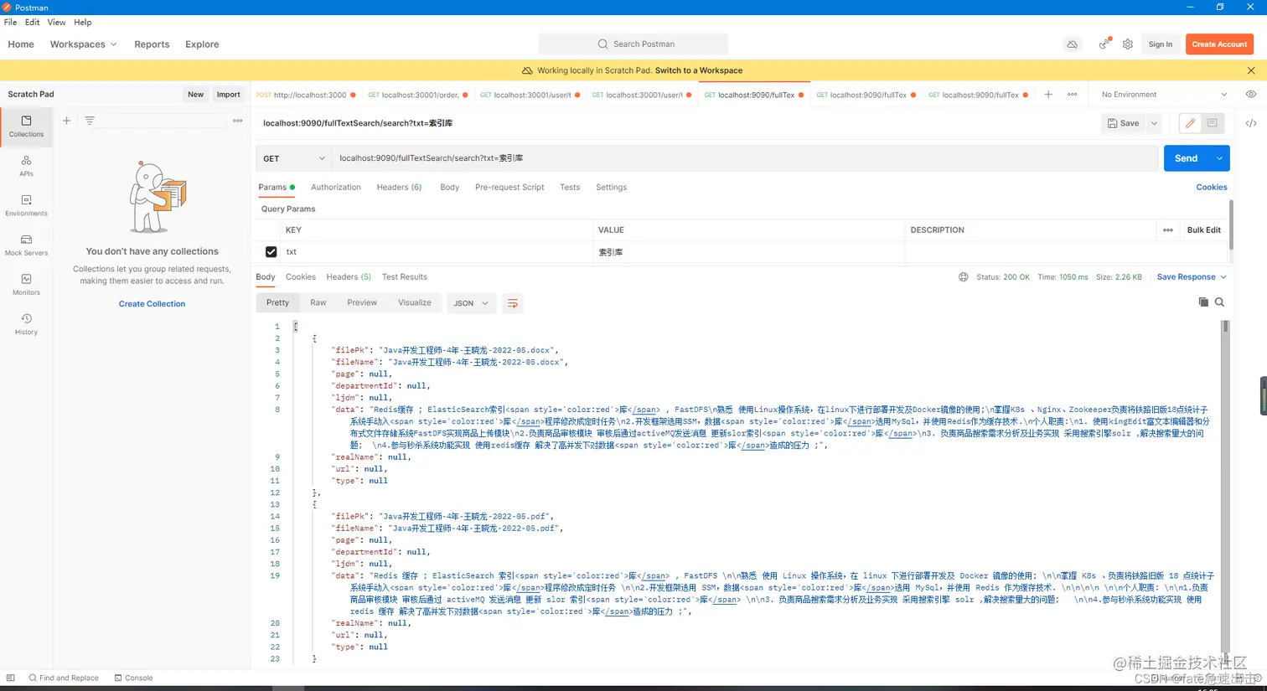Open the settings gear icon
The width and height of the screenshot is (1267, 691).
coord(1128,44)
